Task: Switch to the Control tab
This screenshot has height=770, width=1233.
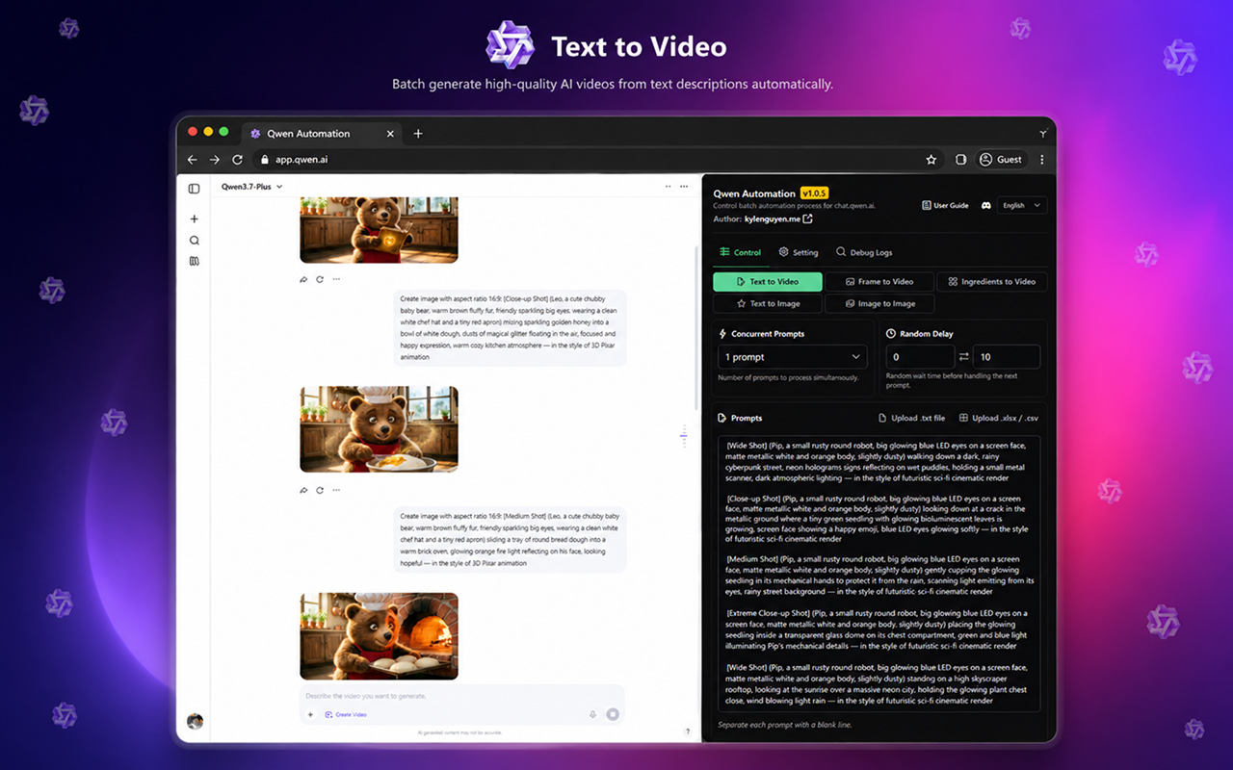Action: pyautogui.click(x=740, y=252)
